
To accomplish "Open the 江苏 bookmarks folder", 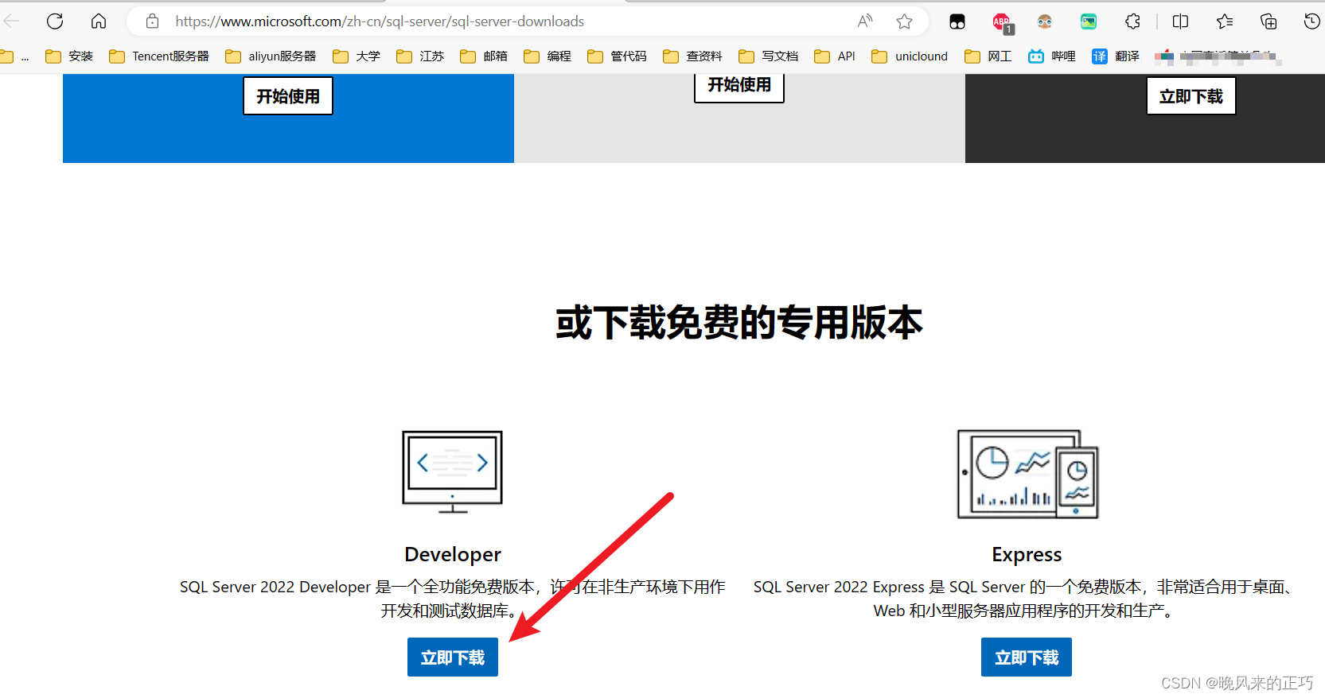I will click(x=420, y=56).
